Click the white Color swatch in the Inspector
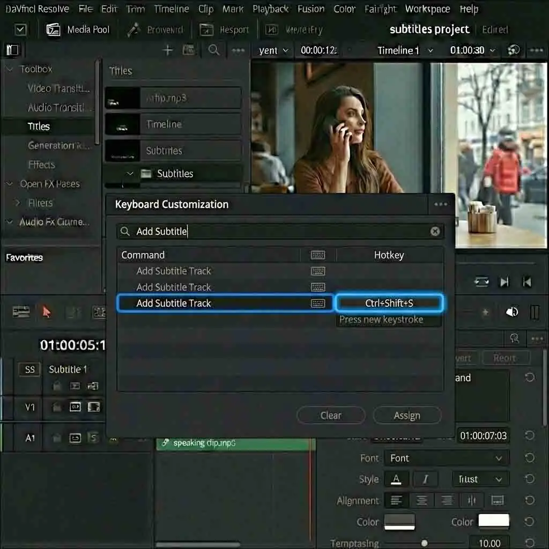549x549 pixels. point(493,522)
